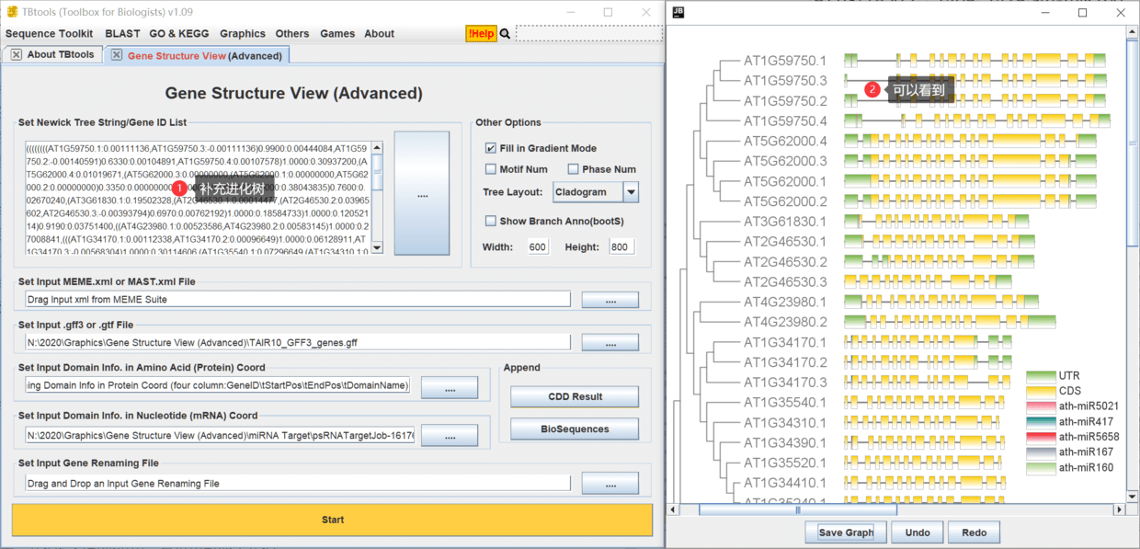The width and height of the screenshot is (1140, 549).
Task: Click the CDS legend color swatch
Action: pyautogui.click(x=1041, y=391)
